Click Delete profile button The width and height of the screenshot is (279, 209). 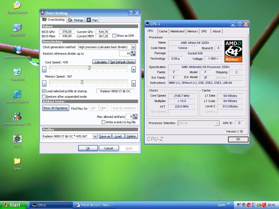[x=131, y=136]
